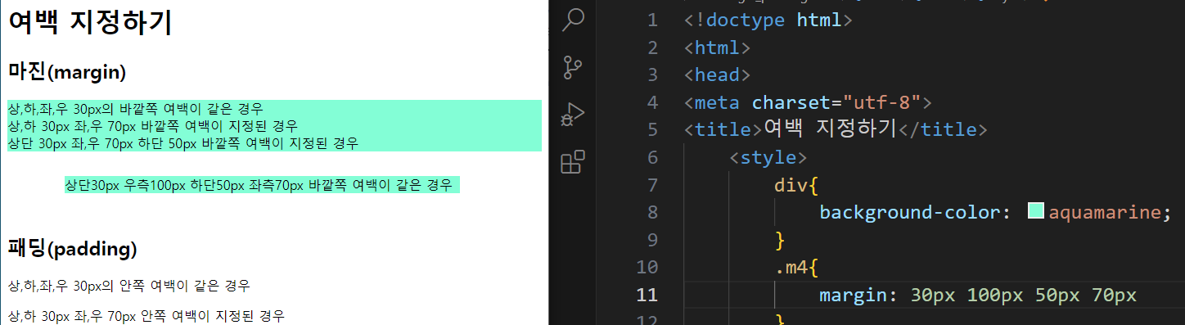Click text 상,하,좌,우 30px의 안쪽 여백이 같은 경우
This screenshot has height=325, width=1185.
pyautogui.click(x=128, y=286)
